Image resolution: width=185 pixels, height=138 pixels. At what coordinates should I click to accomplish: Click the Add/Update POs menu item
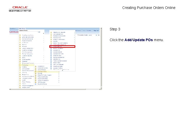tap(62, 47)
